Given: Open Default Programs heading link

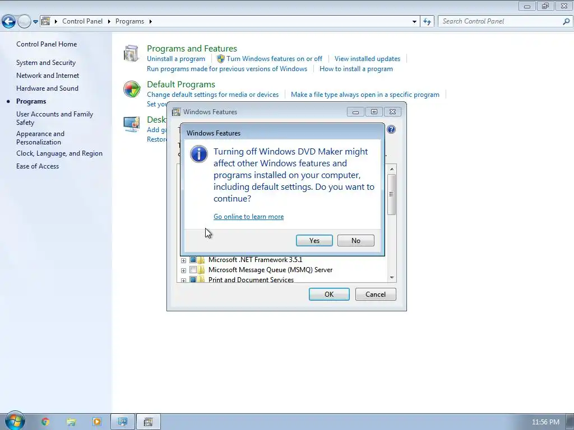Looking at the screenshot, I should [x=181, y=84].
